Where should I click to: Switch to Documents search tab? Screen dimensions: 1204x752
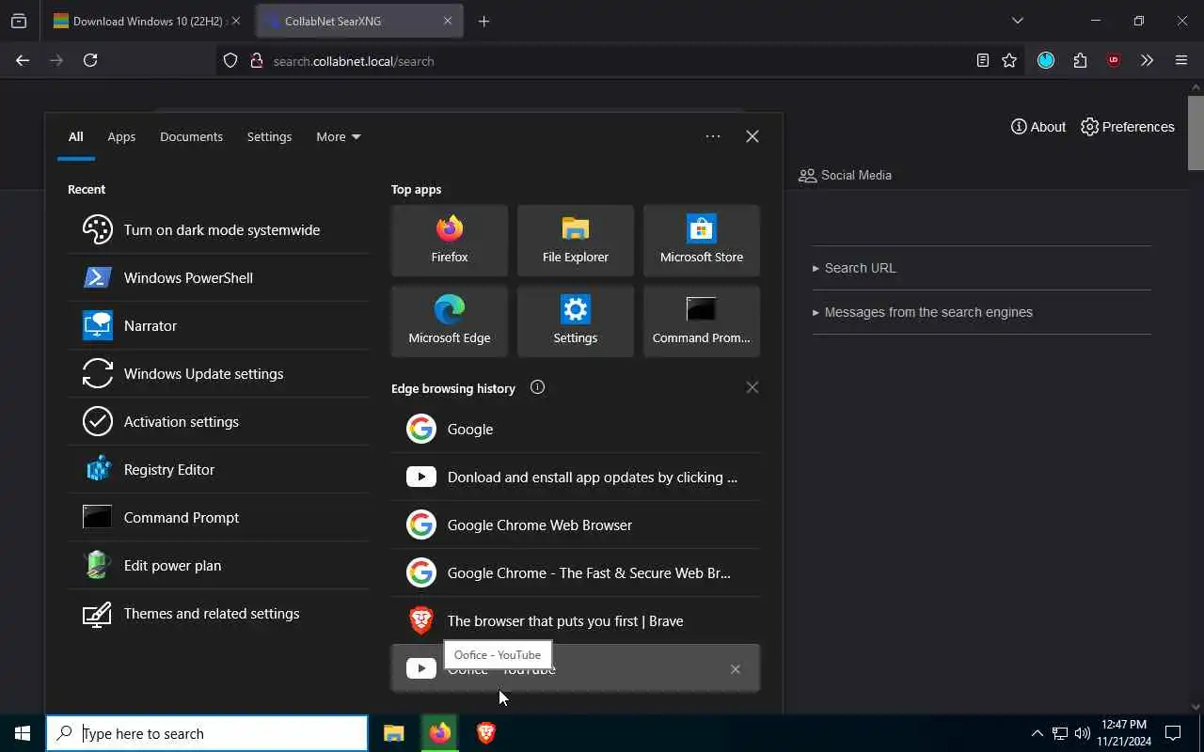coord(191,136)
